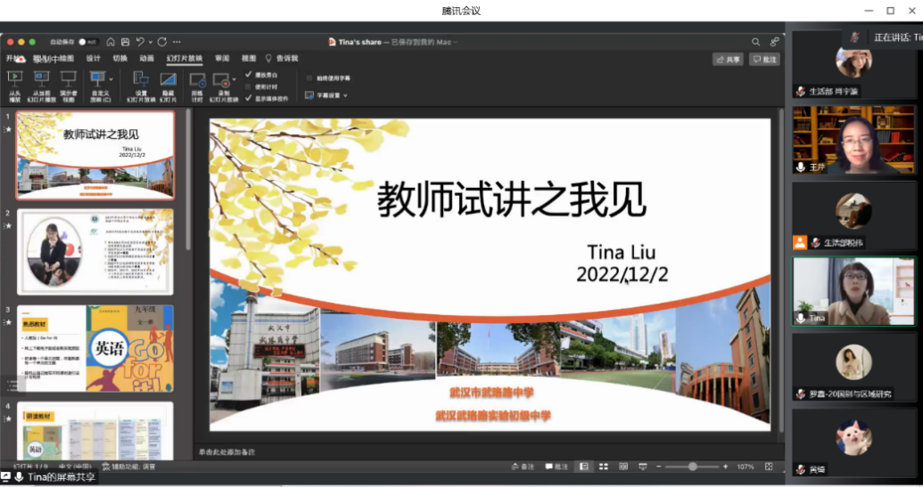The image size is (923, 487).
Task: Switch to the Design (设计) tab
Action: [x=94, y=59]
